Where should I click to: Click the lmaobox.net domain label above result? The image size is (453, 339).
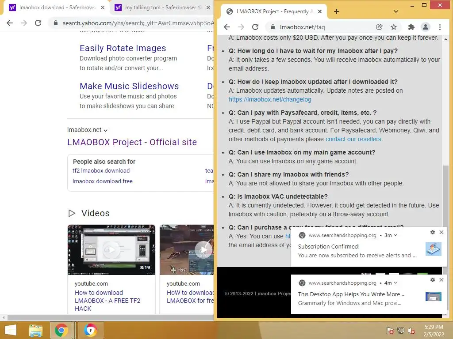click(84, 130)
